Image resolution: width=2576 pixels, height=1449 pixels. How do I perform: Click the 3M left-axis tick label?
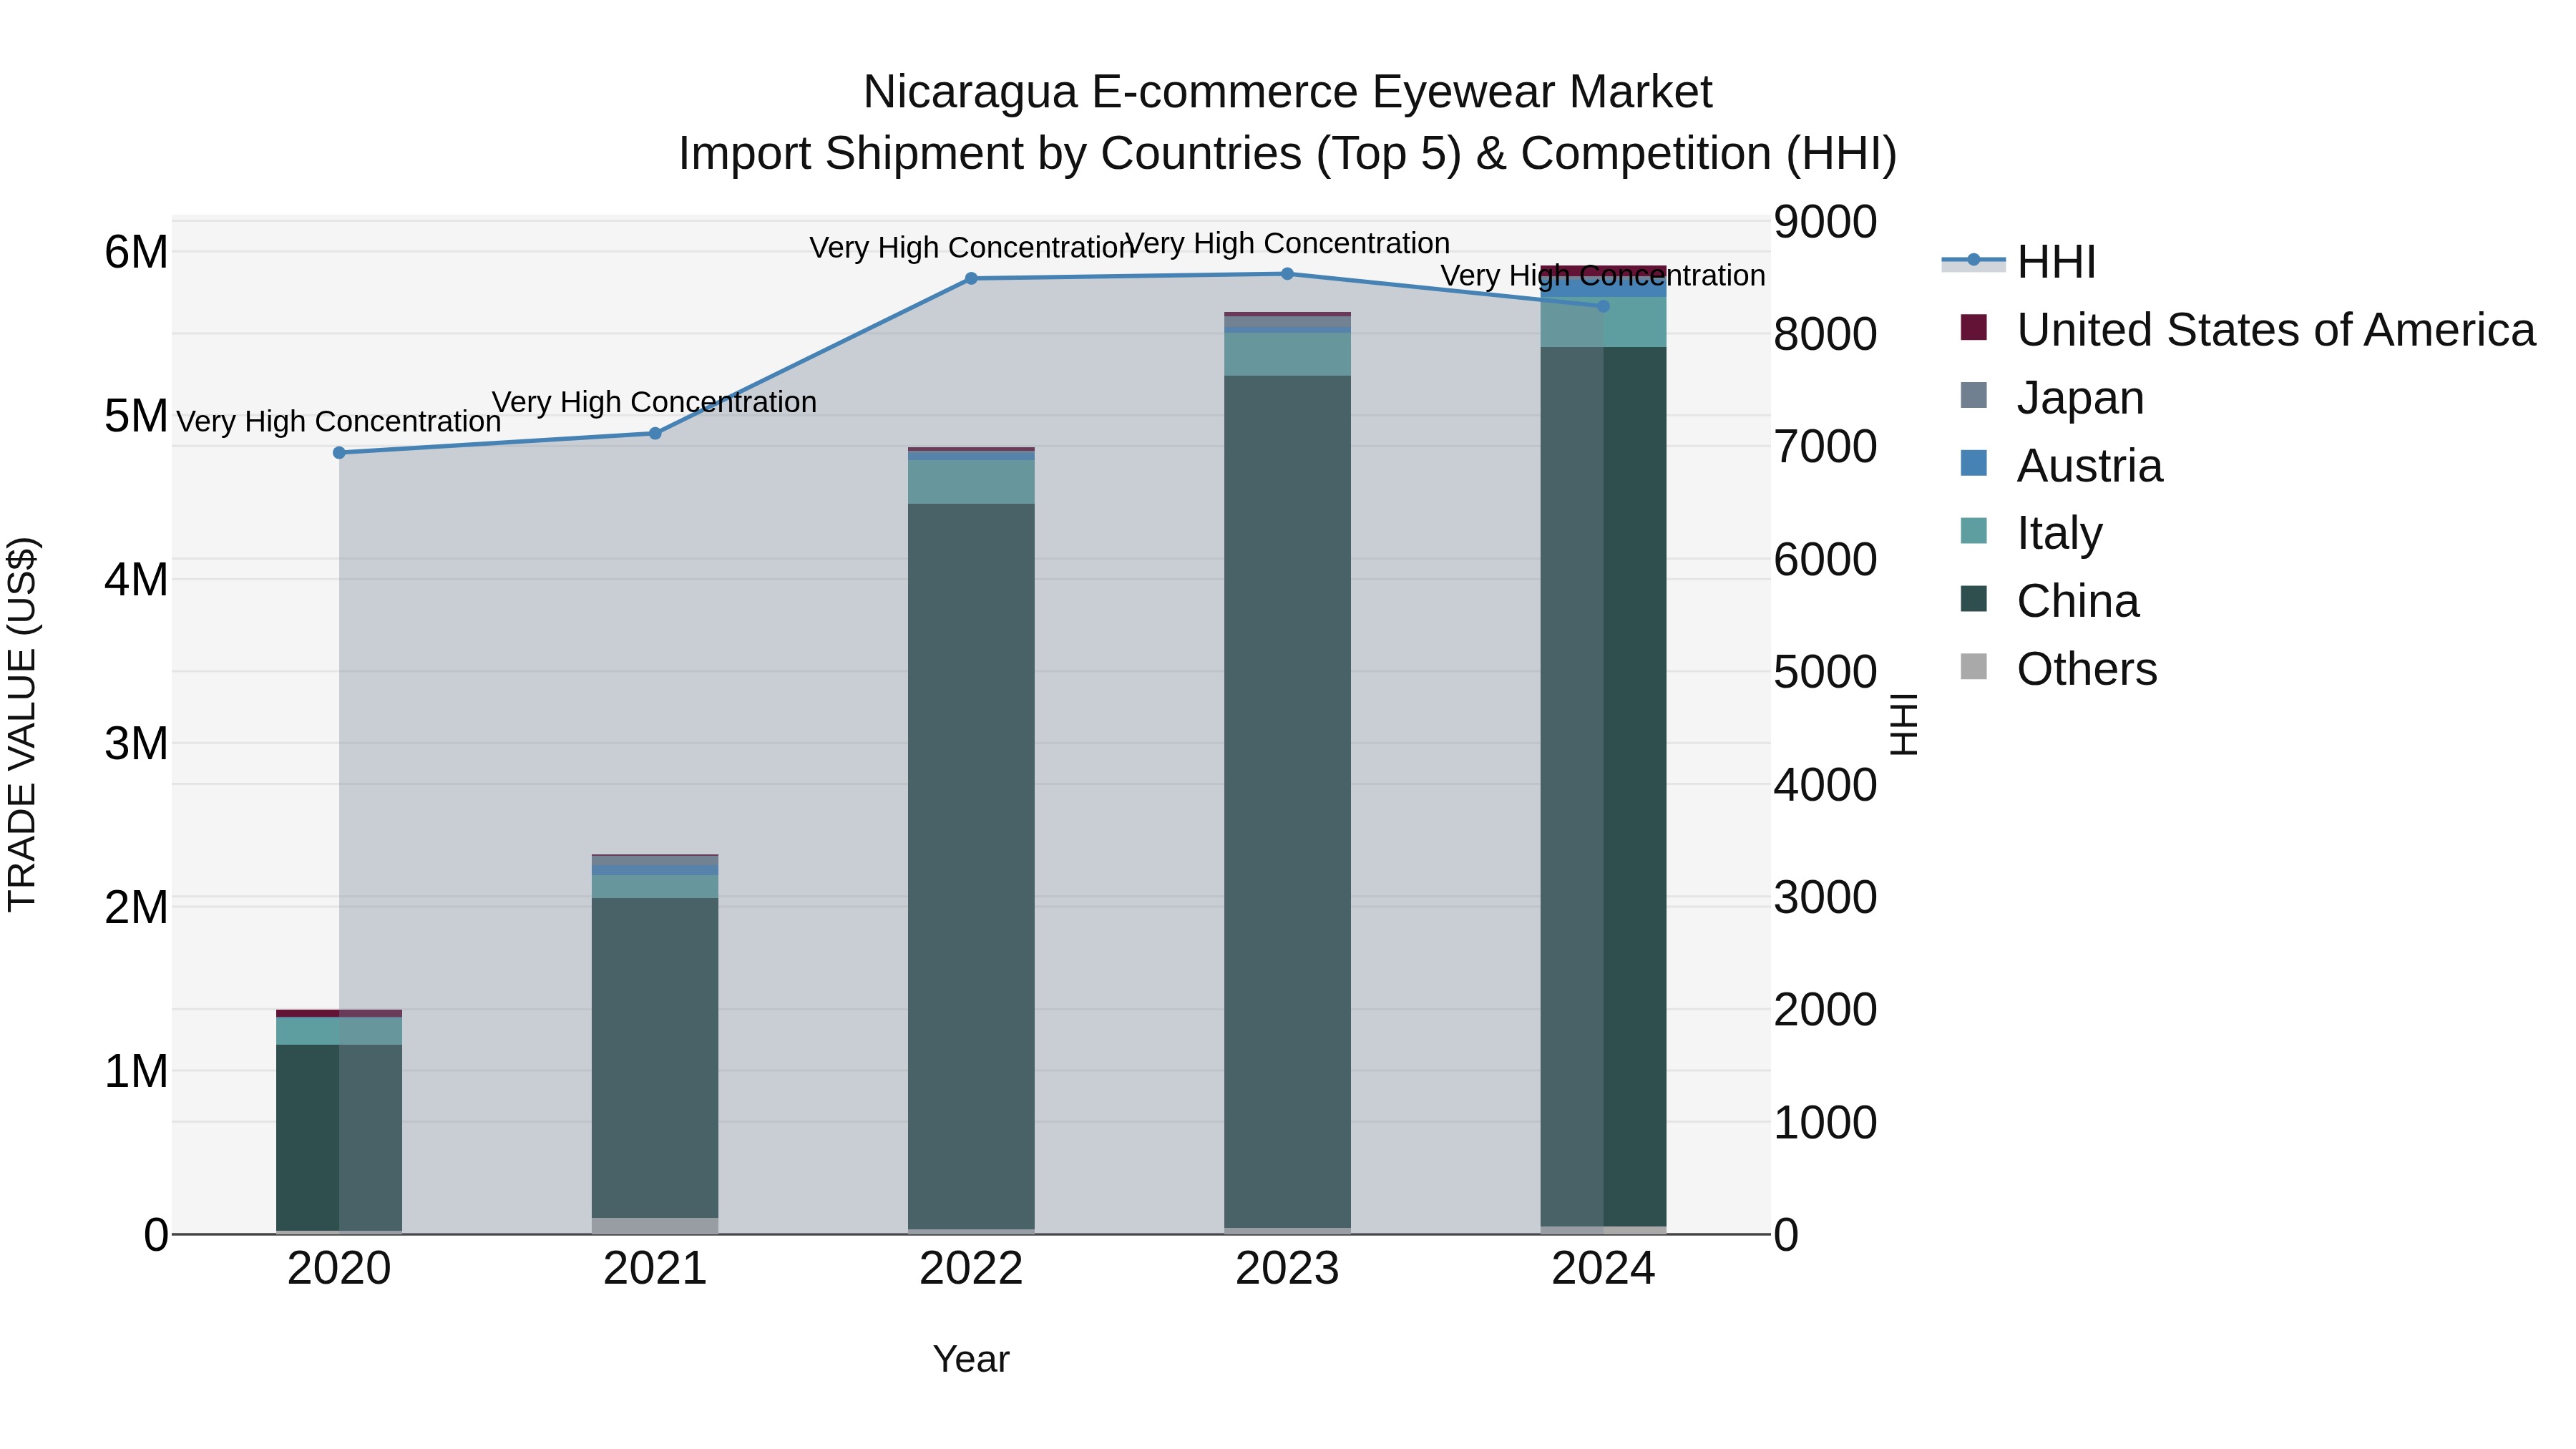click(x=136, y=744)
